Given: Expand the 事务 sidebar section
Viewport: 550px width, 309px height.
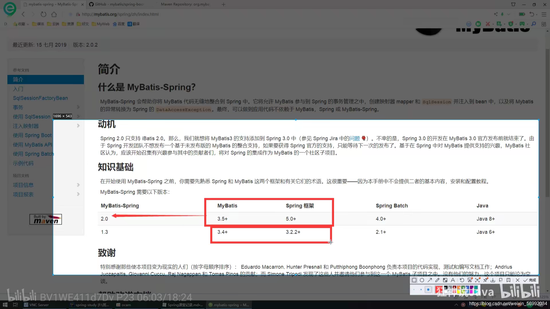Looking at the screenshot, I should coord(78,107).
